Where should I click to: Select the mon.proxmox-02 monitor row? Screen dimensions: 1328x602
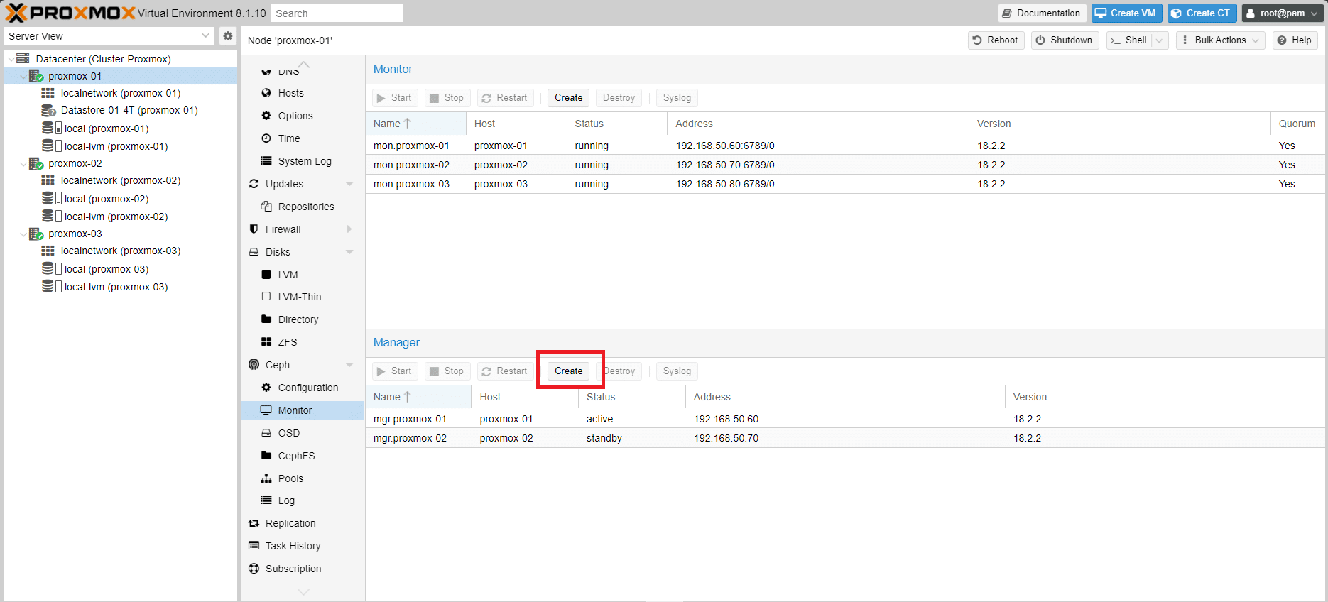click(845, 165)
